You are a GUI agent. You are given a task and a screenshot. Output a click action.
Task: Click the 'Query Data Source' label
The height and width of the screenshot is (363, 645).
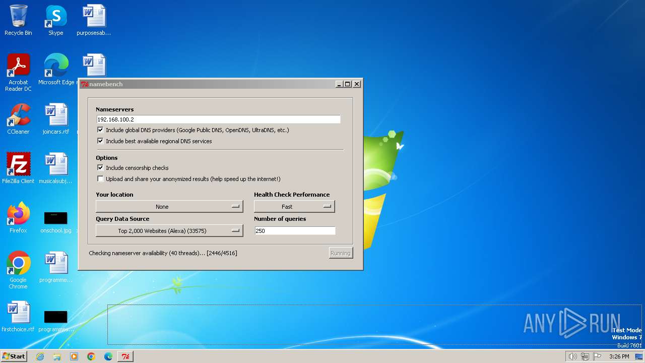122,219
